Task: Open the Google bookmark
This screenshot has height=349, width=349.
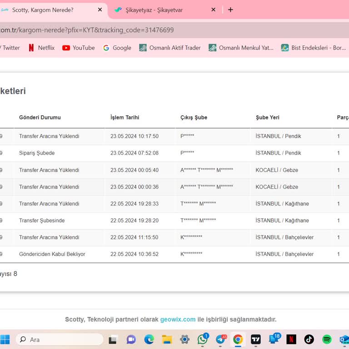Action: 117,48
